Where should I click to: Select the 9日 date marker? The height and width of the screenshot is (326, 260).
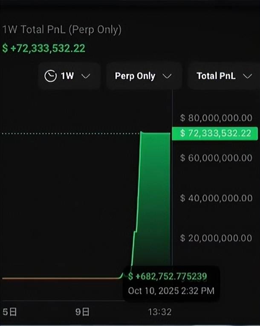pyautogui.click(x=83, y=312)
